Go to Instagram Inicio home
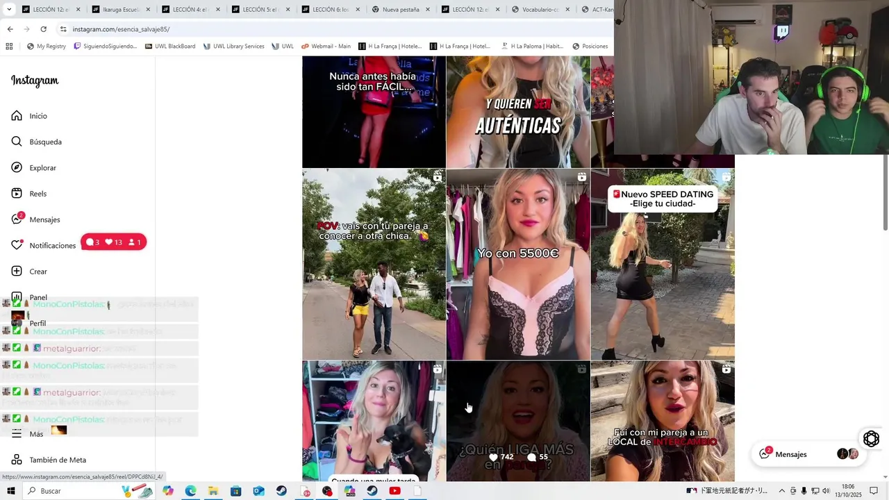Image resolution: width=889 pixels, height=500 pixels. [29, 116]
